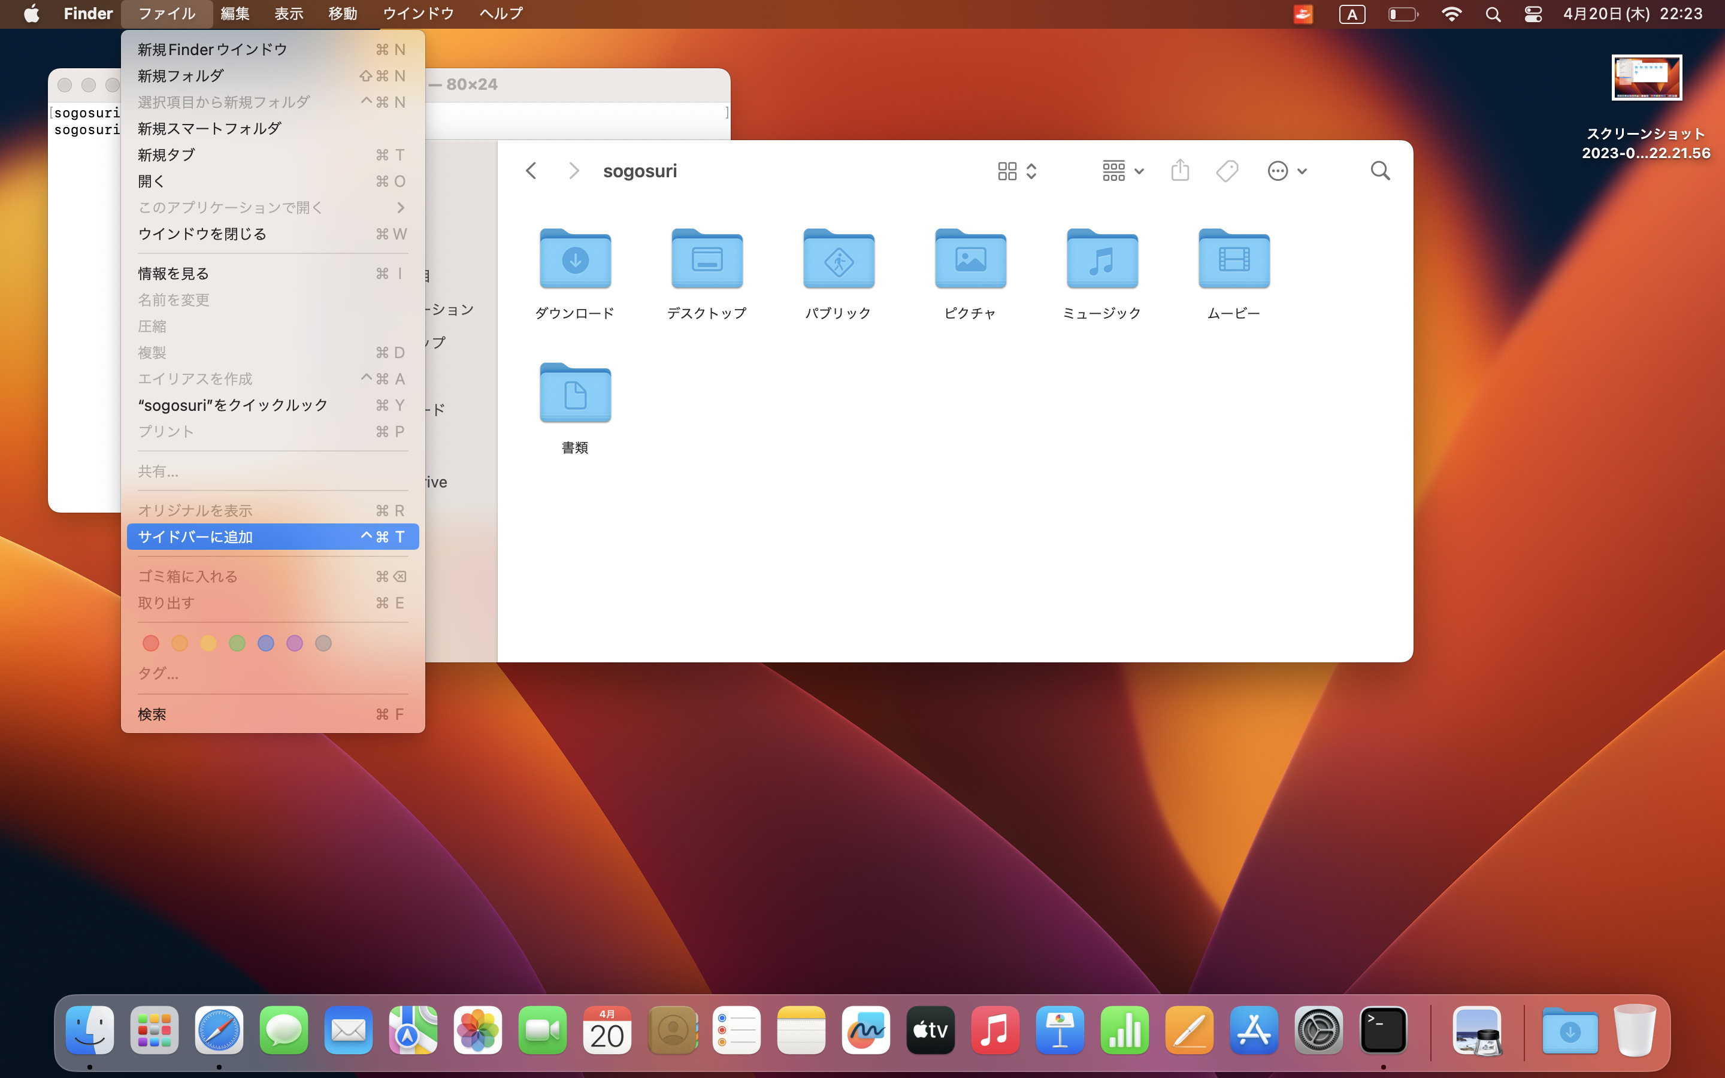1725x1078 pixels.
Task: Select ウインドウを閉じる menu item
Action: click(x=273, y=234)
